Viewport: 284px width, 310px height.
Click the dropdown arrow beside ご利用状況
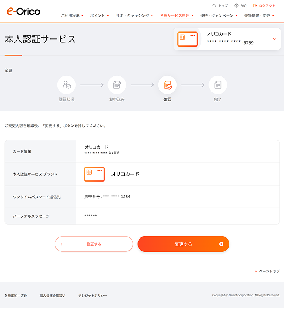(82, 16)
